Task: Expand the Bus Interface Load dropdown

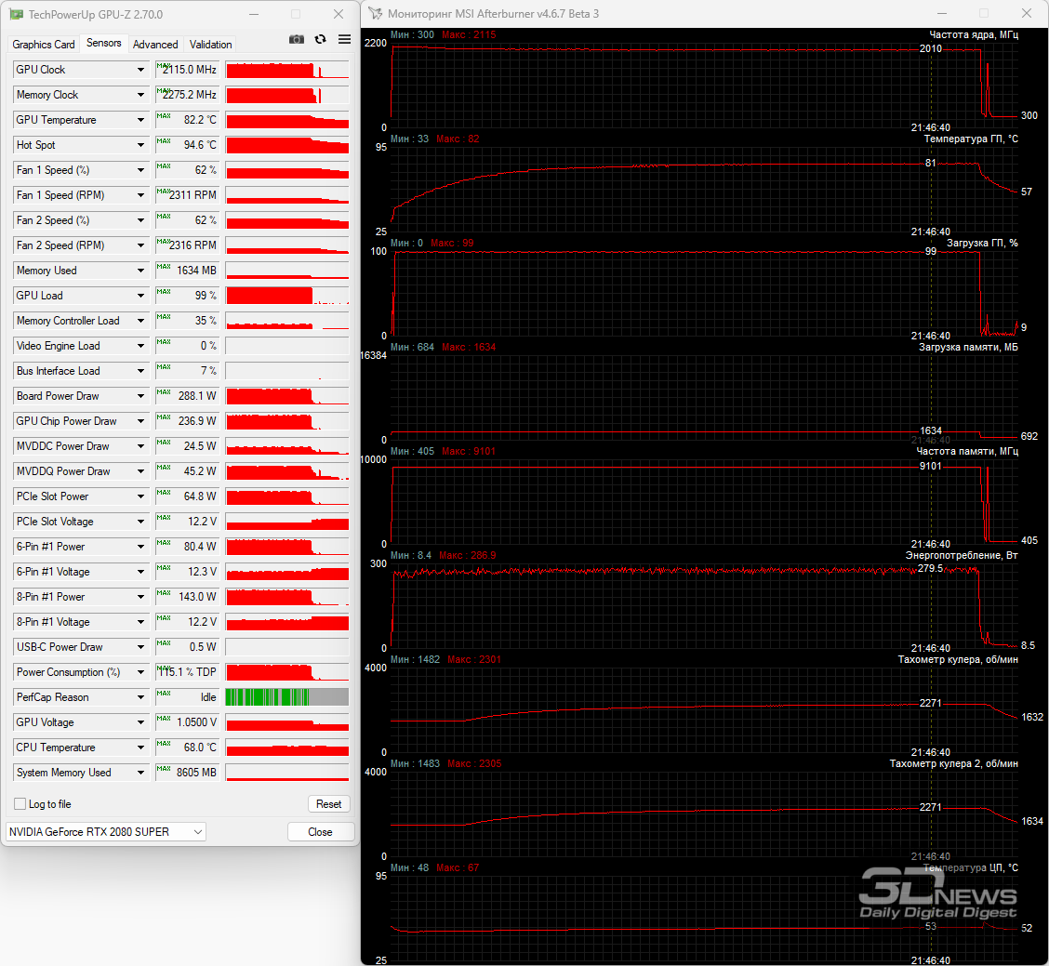Action: pyautogui.click(x=140, y=371)
